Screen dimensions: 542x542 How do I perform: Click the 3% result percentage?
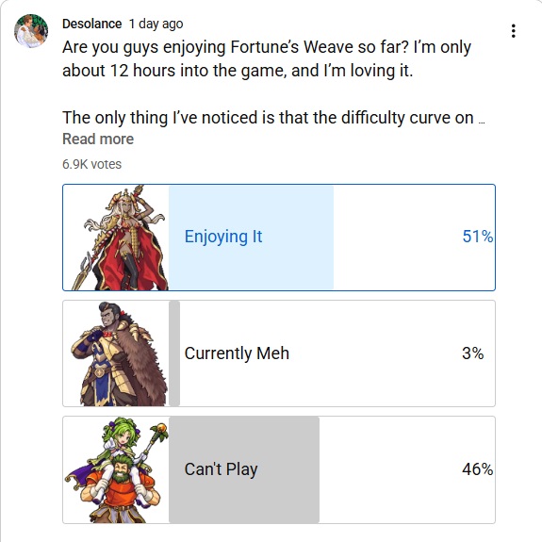click(x=472, y=353)
